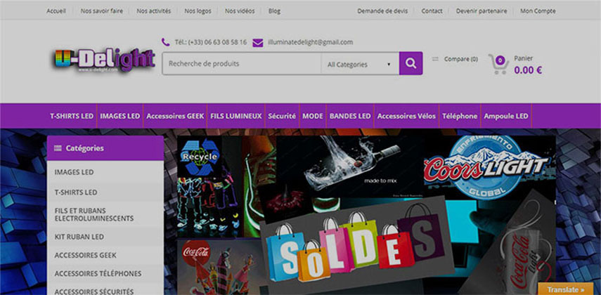Viewport: 601px width, 295px height.
Task: Open Nos vidéos page
Action: (240, 11)
